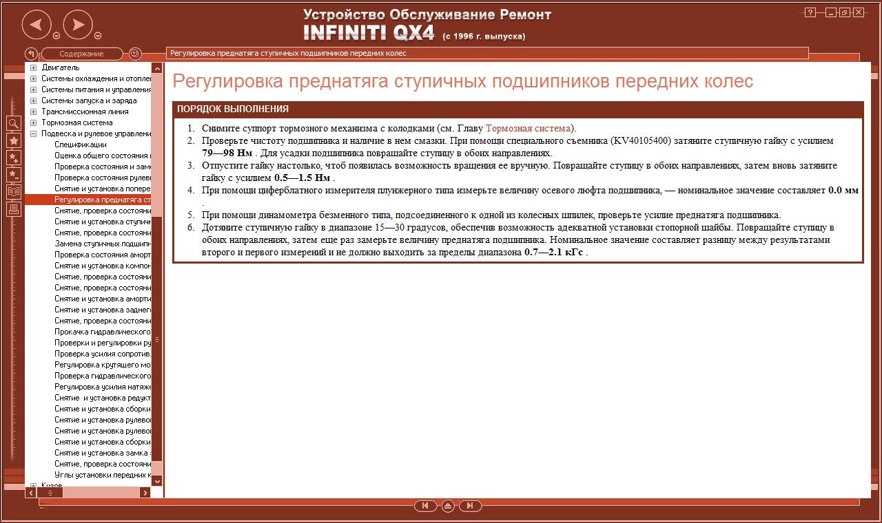Add page to favorites (star plus)
The width and height of the screenshot is (882, 523).
(13, 158)
